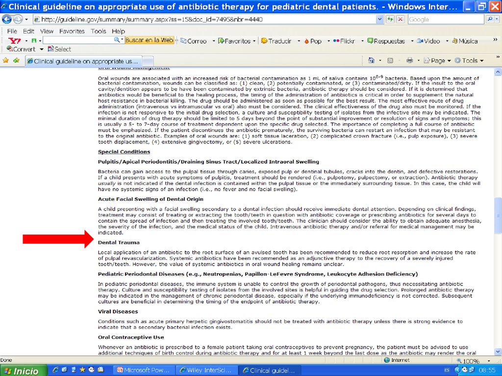Open the Tools menu in menu bar
This screenshot has width=502, height=376.
98,31
